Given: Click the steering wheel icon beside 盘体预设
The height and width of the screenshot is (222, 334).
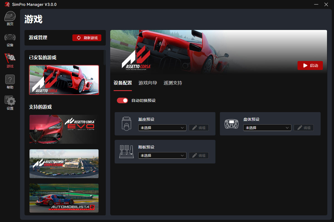Looking at the screenshot, I should (x=232, y=124).
